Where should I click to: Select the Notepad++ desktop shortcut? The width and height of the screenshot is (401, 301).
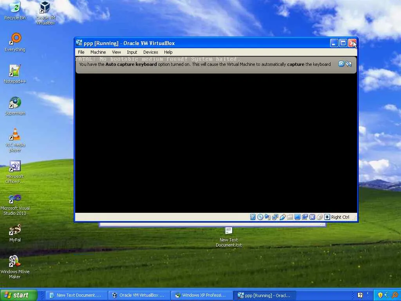pyautogui.click(x=15, y=74)
